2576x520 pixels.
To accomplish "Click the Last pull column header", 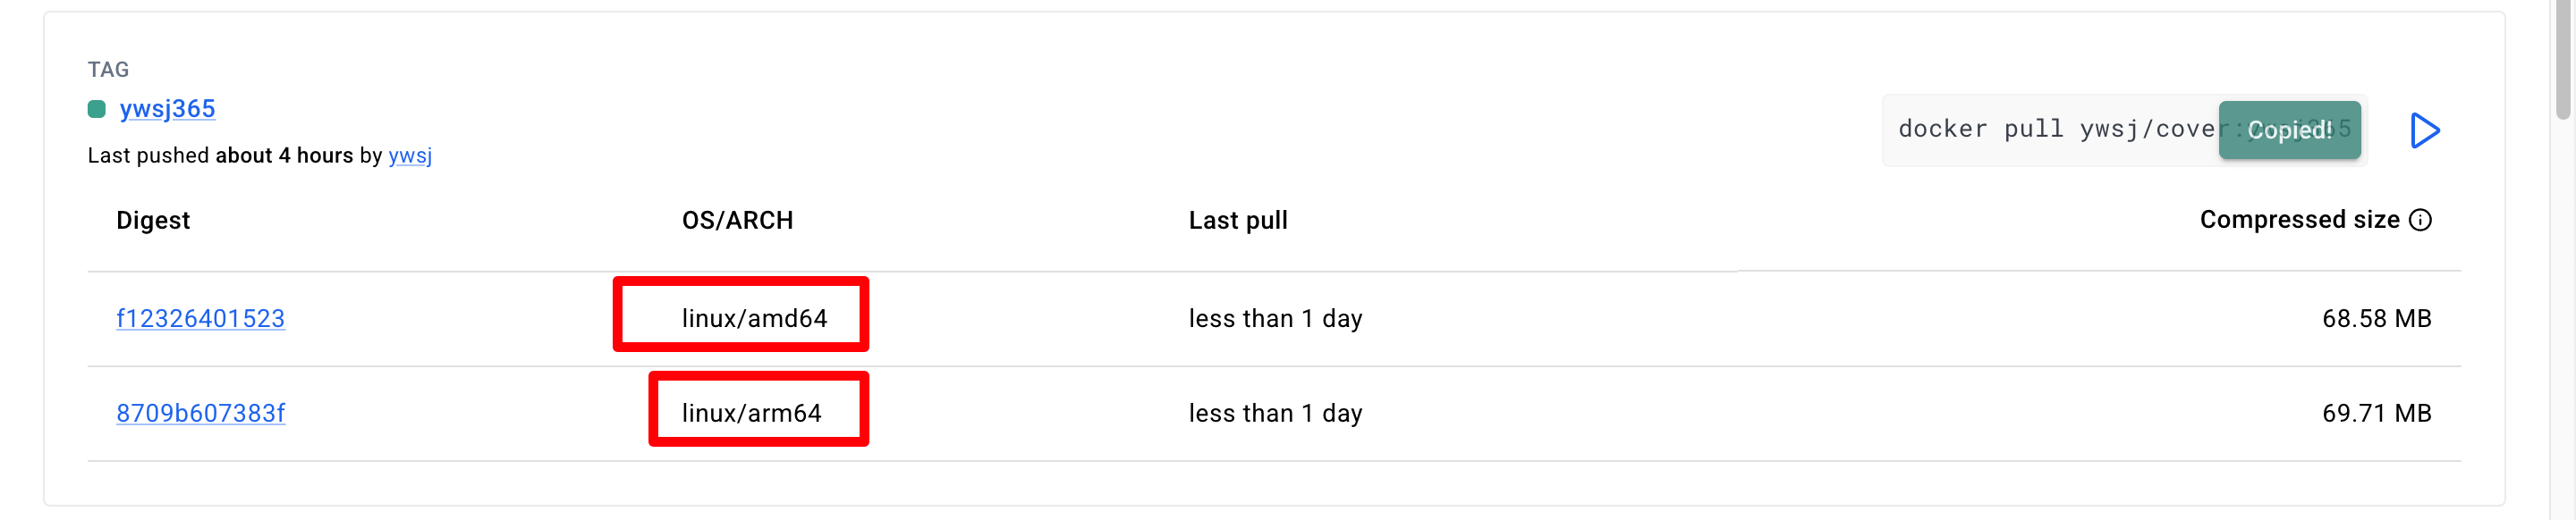I will (1237, 221).
